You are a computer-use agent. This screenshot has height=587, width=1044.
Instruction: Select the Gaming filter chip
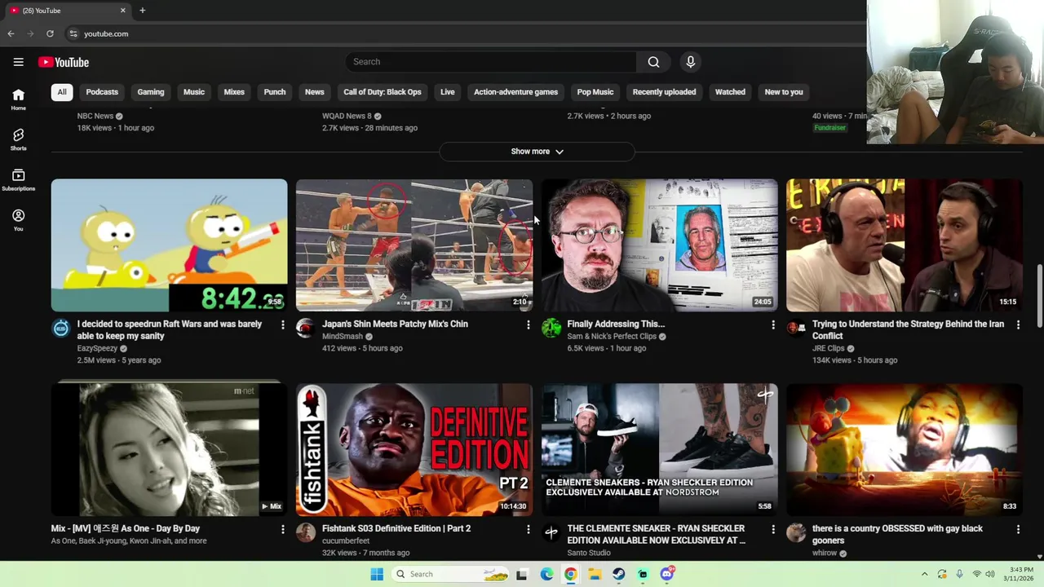click(x=151, y=92)
